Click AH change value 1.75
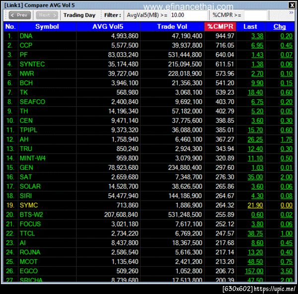298x294 pixels. pos(287,140)
